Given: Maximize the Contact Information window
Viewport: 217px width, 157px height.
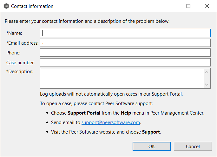Looking at the screenshot, I should click(188, 6).
